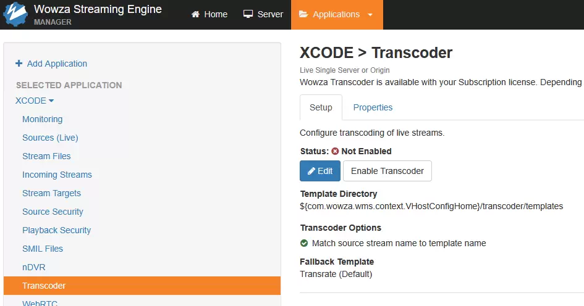Click the plus icon beside Add Application
Viewport: 584px width, 306px height.
tap(19, 64)
